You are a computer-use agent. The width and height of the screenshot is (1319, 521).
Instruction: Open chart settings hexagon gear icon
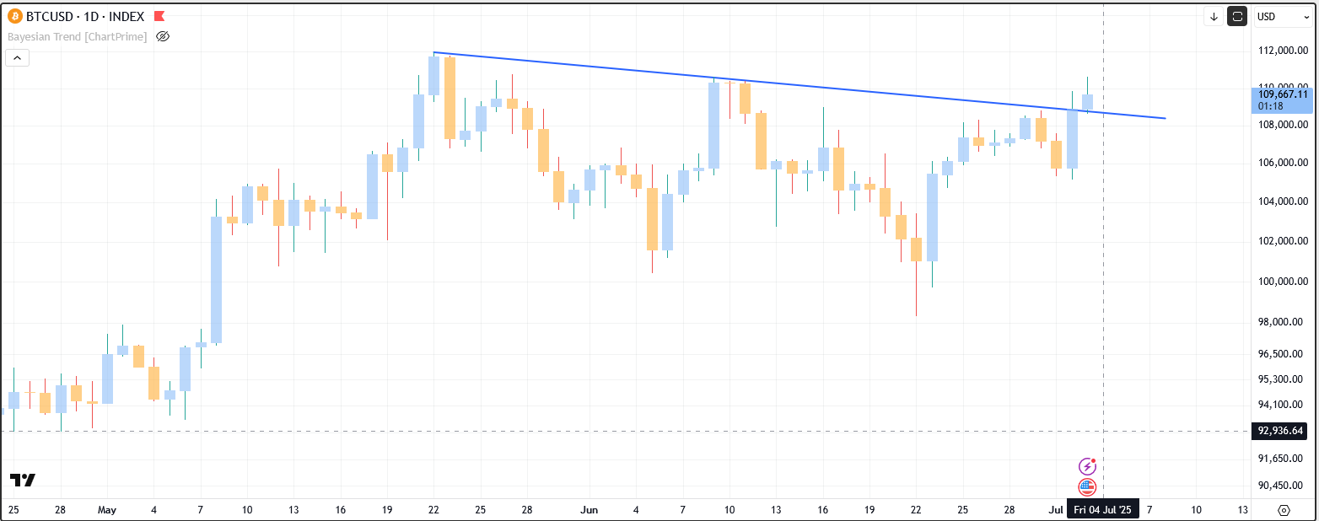point(1284,510)
